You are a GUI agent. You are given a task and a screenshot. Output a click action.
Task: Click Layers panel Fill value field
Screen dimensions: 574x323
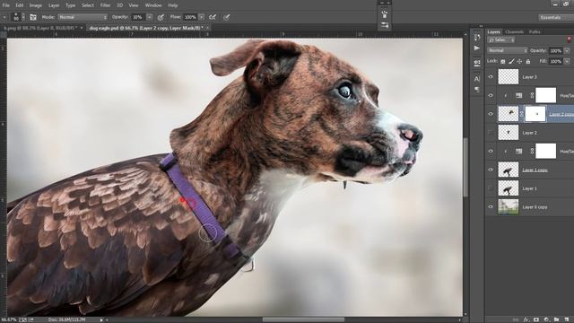pos(556,62)
